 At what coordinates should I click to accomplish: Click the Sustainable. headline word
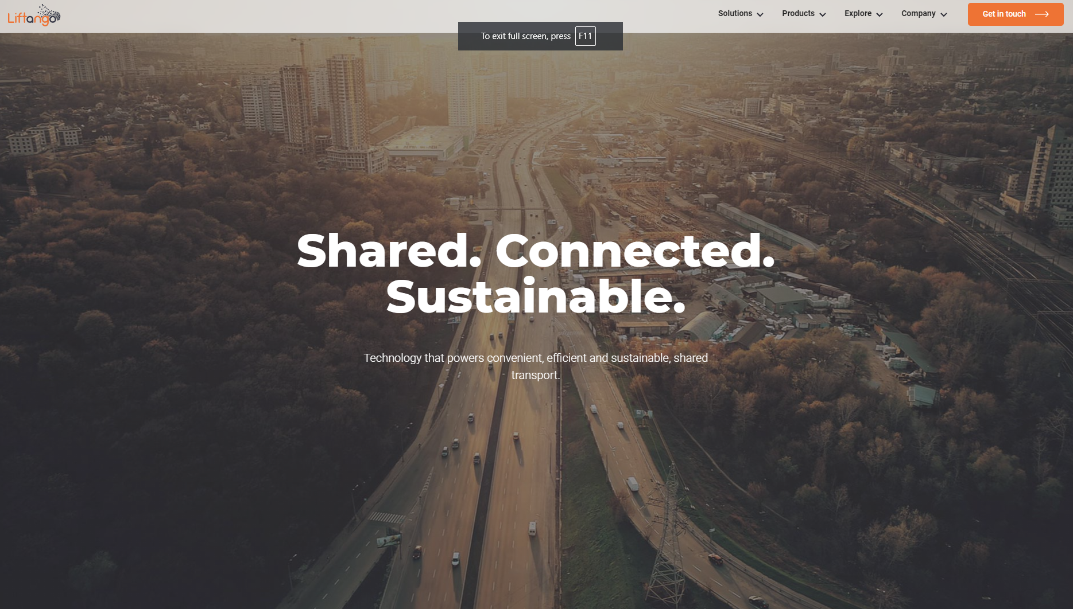pyautogui.click(x=536, y=296)
